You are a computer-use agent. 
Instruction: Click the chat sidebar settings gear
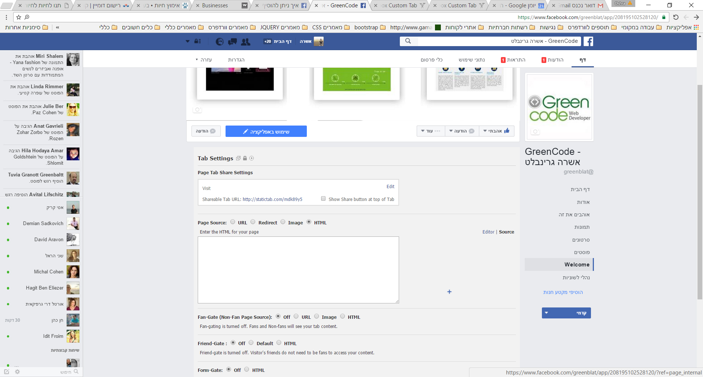[x=17, y=372]
